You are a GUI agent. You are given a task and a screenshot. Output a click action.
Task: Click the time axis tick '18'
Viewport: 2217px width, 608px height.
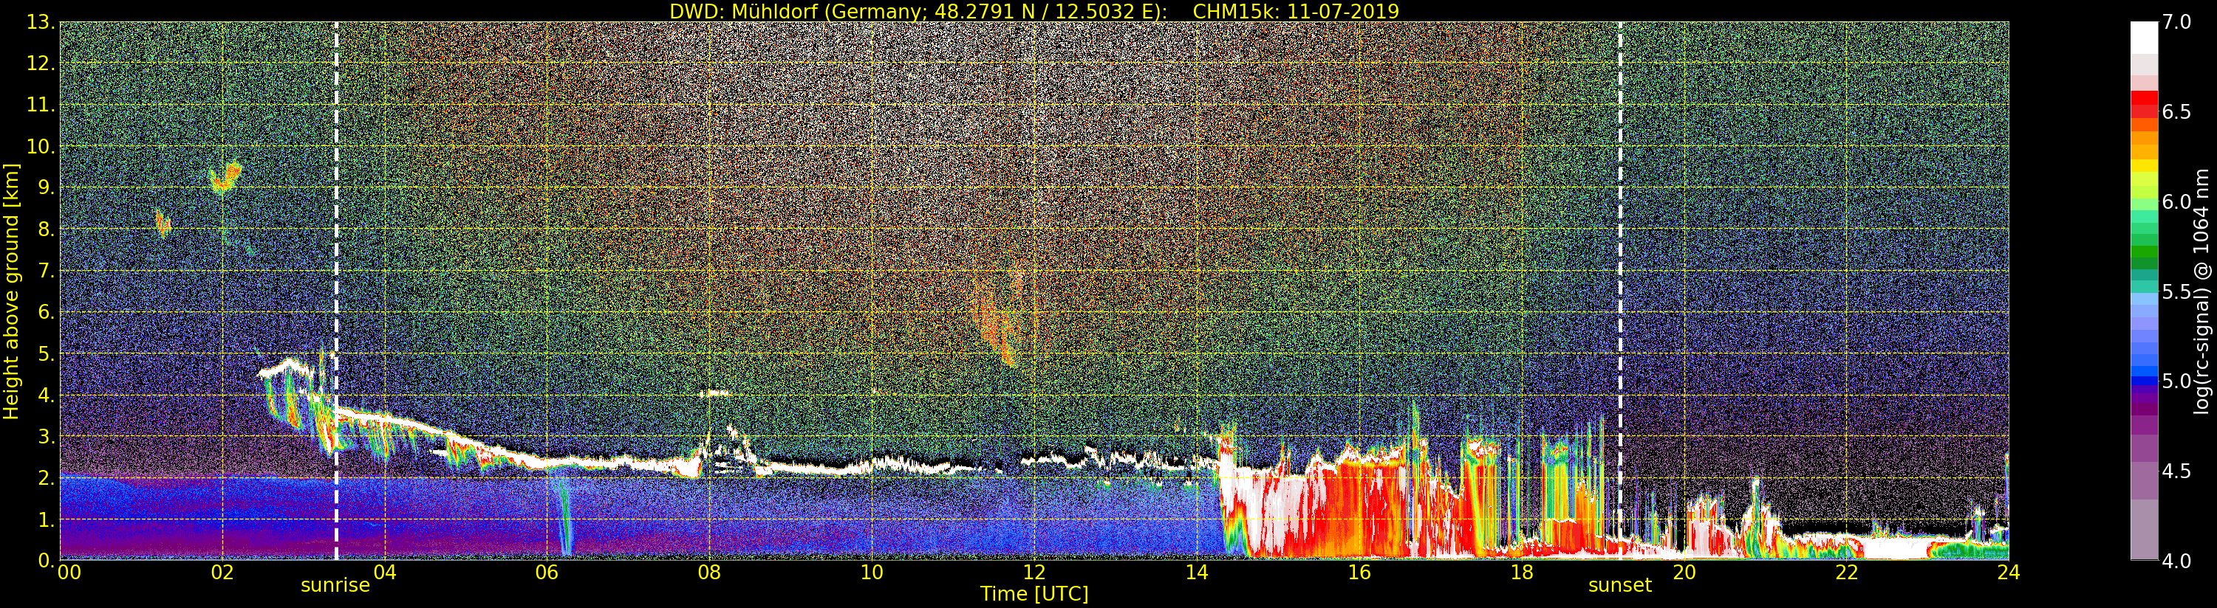pyautogui.click(x=1522, y=573)
